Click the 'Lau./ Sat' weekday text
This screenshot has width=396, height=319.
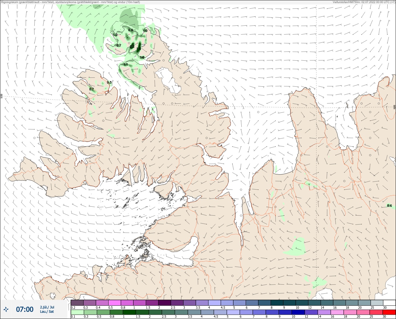47,312
